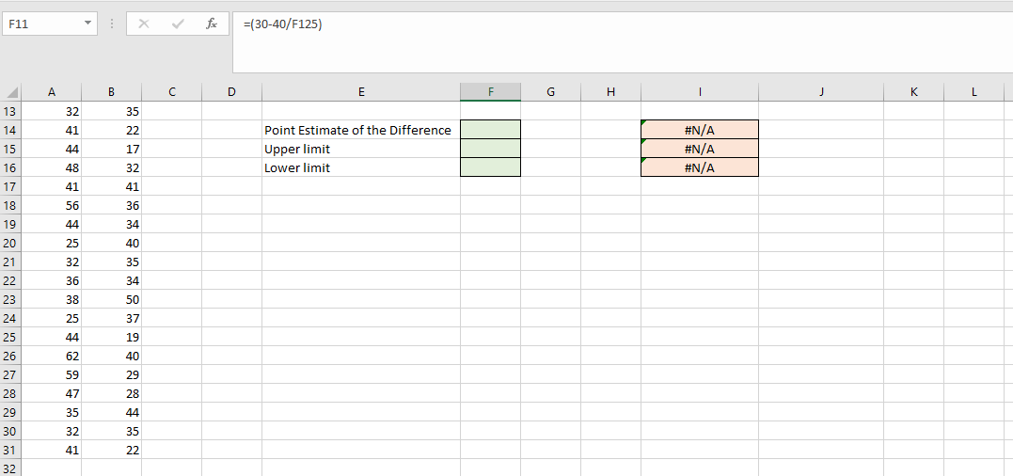Click cell B28 containing 28
The height and width of the screenshot is (476, 1013).
click(111, 392)
